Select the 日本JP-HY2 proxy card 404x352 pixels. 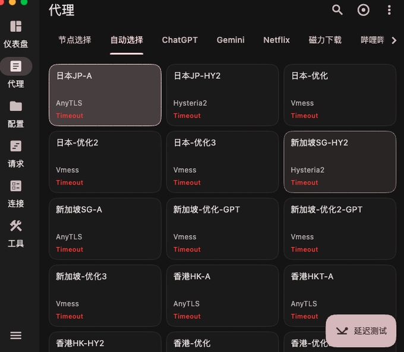pyautogui.click(x=223, y=95)
